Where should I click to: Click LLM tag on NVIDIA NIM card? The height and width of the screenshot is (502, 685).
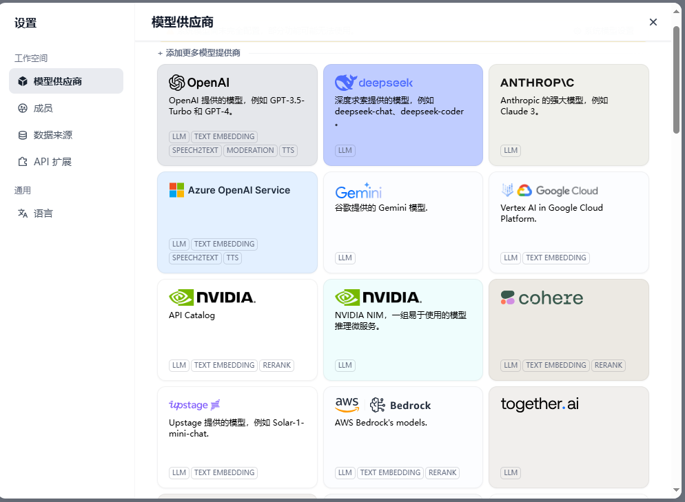pos(345,366)
